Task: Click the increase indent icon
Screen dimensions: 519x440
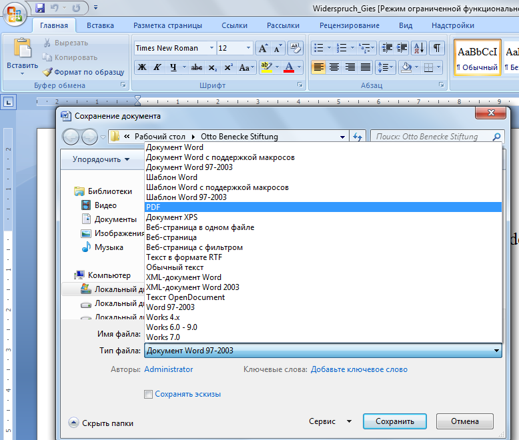Action: (402, 48)
